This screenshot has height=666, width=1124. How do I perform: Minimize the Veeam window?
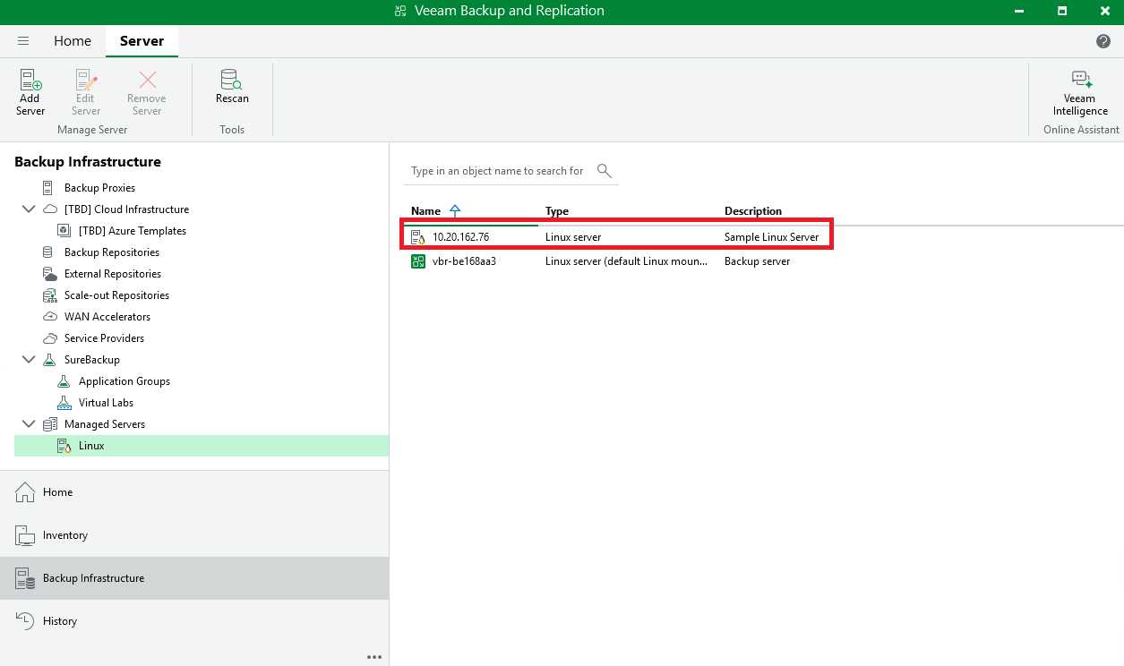1019,12
